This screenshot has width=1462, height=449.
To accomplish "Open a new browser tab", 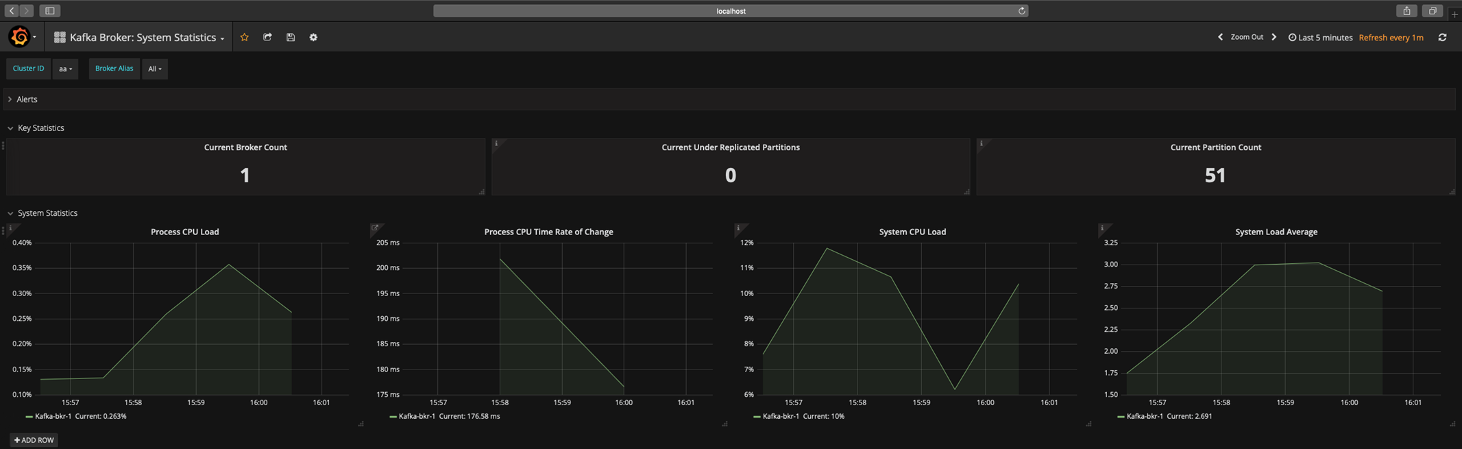I will (1454, 13).
